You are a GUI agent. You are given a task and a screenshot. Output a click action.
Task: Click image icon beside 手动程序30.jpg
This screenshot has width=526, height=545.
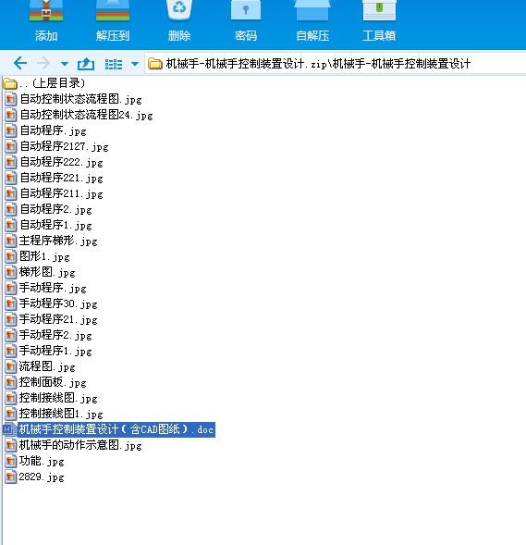tap(11, 303)
